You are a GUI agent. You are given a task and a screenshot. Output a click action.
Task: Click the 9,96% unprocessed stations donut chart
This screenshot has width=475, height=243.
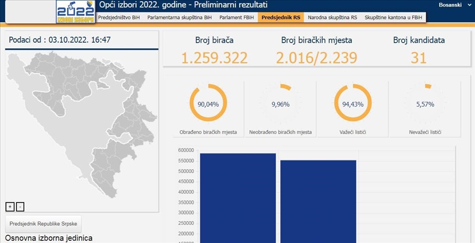point(280,103)
